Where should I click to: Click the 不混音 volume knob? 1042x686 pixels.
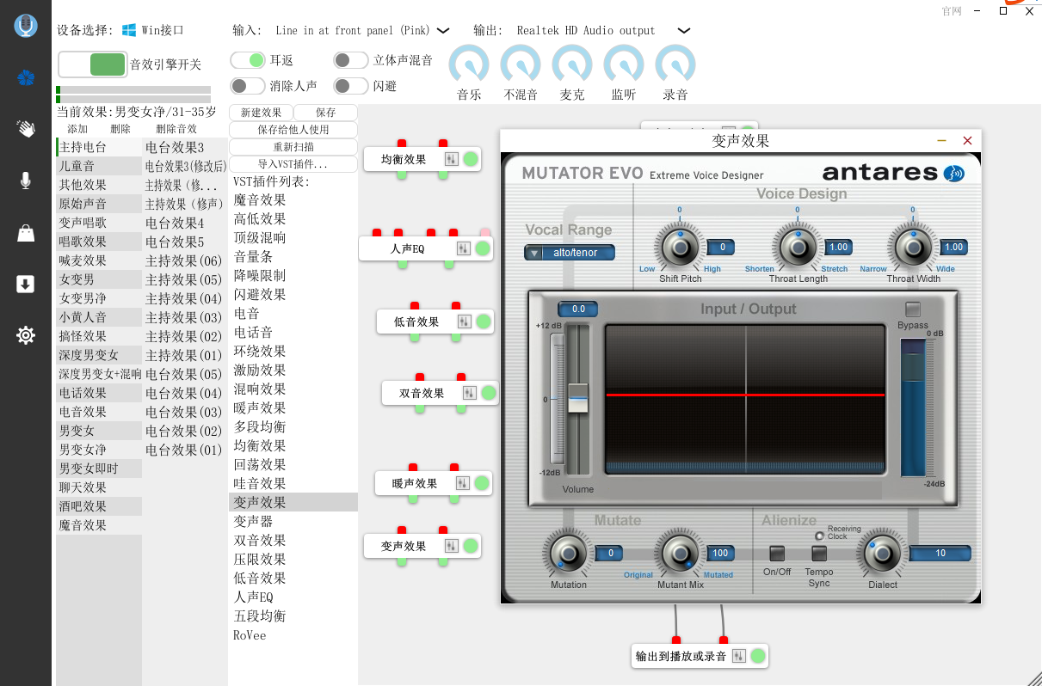(521, 64)
